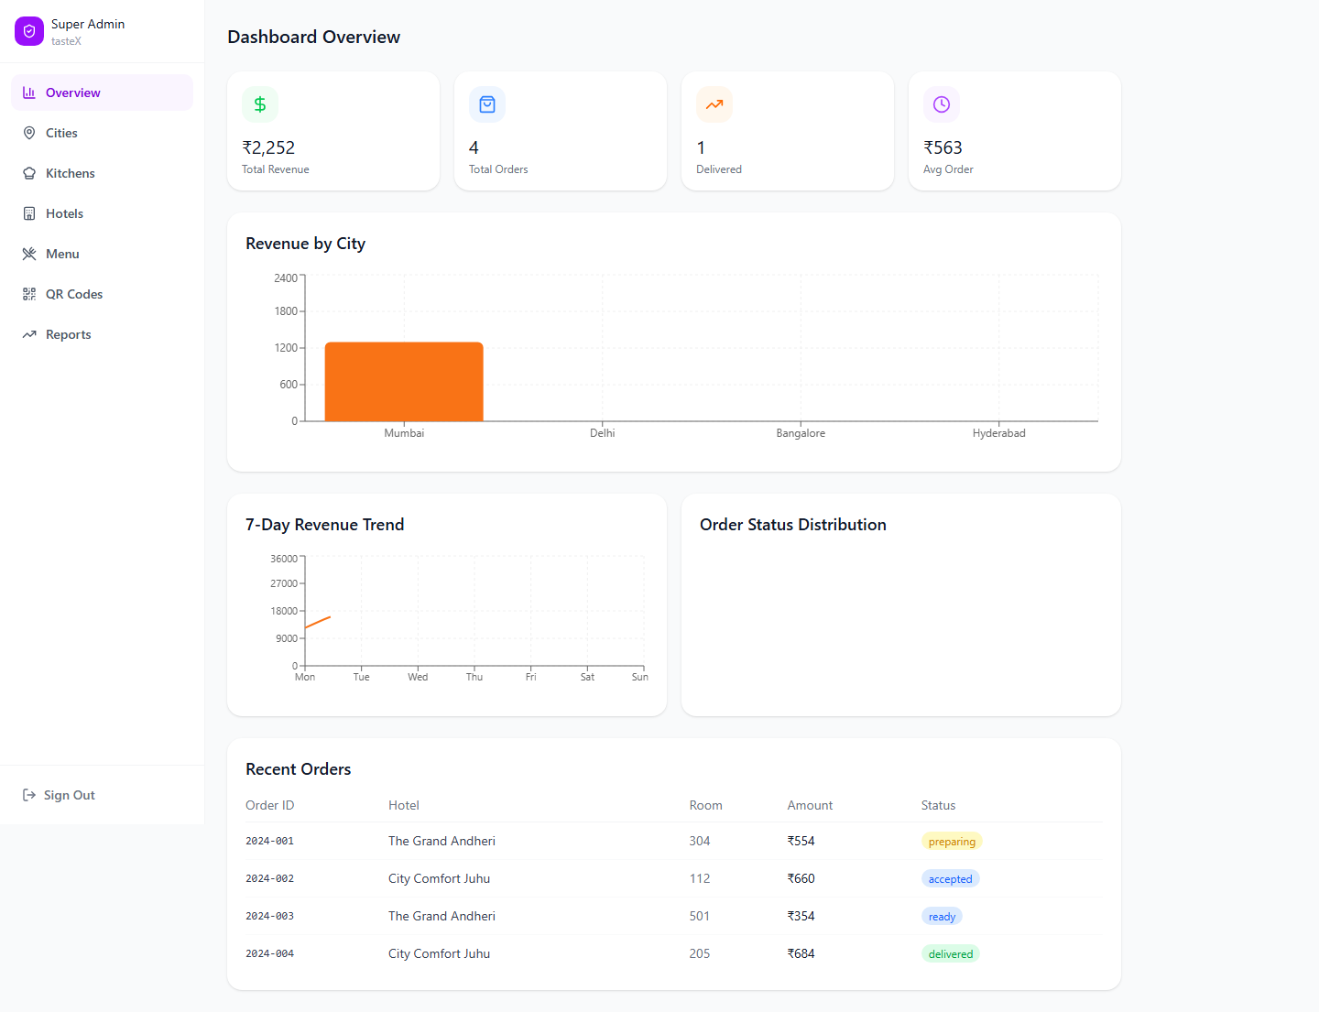This screenshot has height=1012, width=1319.
Task: Click the ₹354 amount cell
Action: point(801,916)
